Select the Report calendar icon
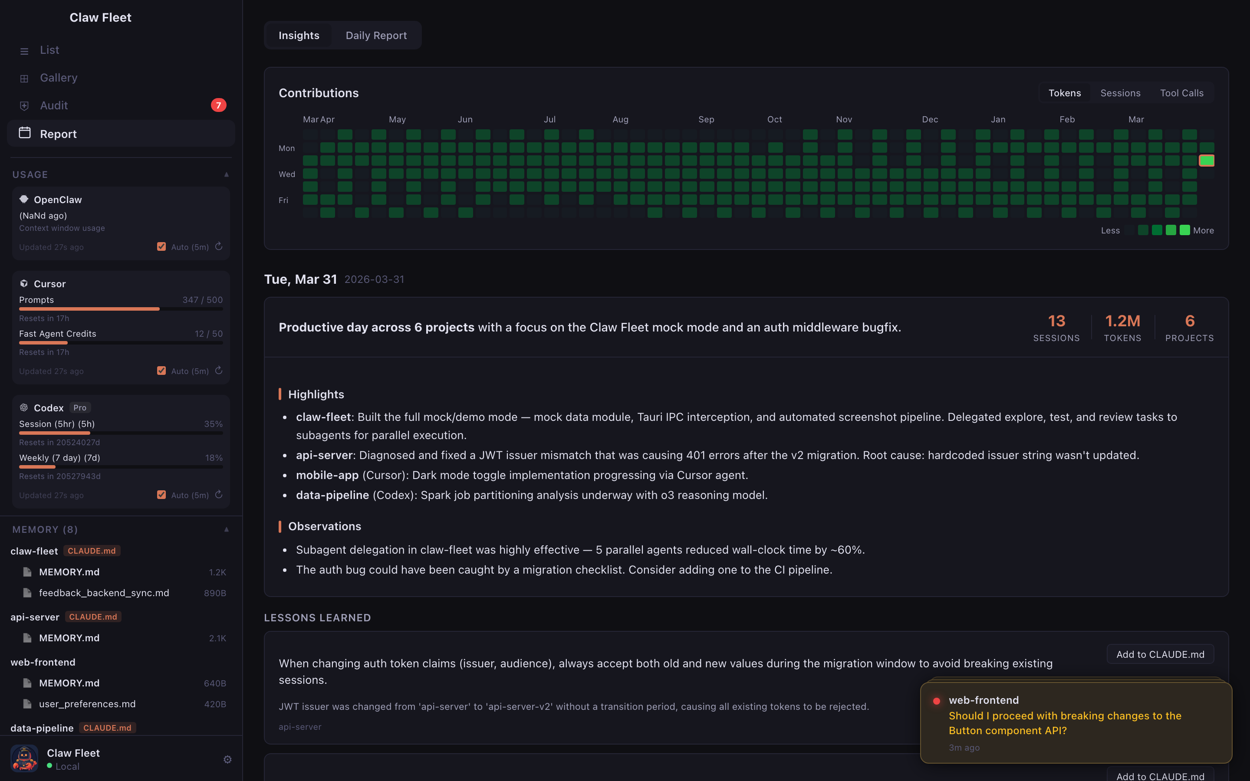Screen dimensions: 1250x781 coord(24,133)
